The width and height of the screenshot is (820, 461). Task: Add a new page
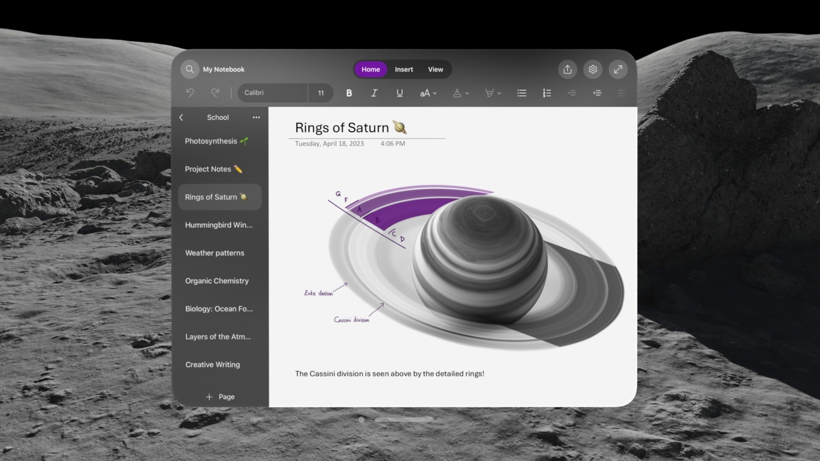220,396
